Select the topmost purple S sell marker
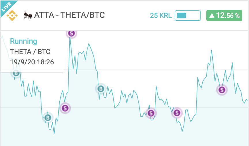 point(71,33)
